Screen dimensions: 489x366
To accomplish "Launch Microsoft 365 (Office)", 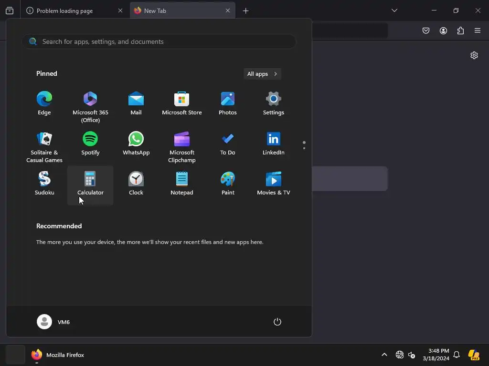I will (x=90, y=107).
